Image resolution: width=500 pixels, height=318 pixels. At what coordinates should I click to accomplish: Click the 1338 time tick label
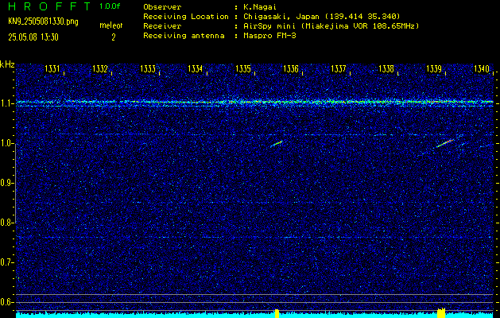(386, 68)
